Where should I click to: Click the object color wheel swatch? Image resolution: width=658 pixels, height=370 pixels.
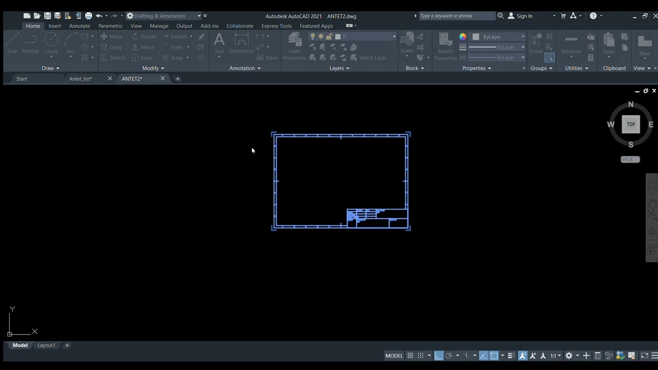pos(463,37)
